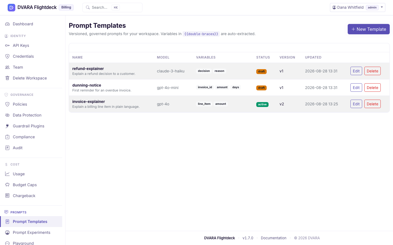Click the Compliance clipboard icon
393x245 pixels.
pos(7,137)
